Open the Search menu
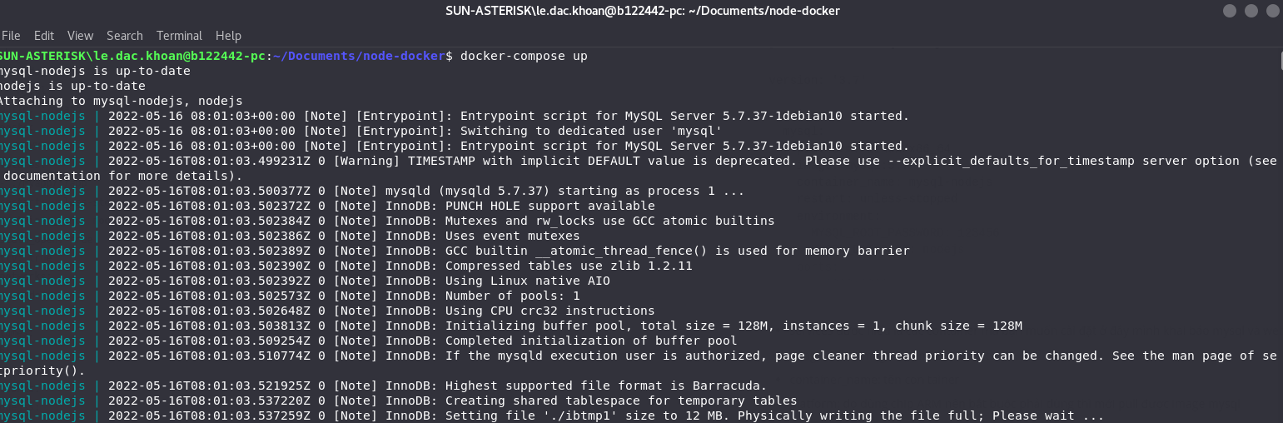Viewport: 1283px width, 423px height. [x=125, y=36]
